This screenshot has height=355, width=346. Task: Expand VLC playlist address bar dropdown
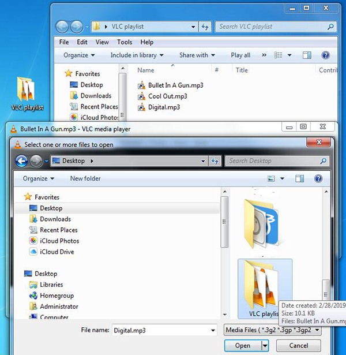193,27
